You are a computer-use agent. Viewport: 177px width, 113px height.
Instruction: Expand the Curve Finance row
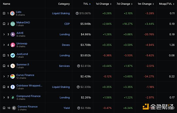click(x=4, y=76)
